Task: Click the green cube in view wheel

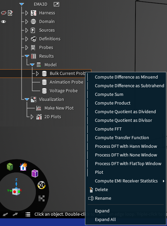Action: tap(10, 167)
